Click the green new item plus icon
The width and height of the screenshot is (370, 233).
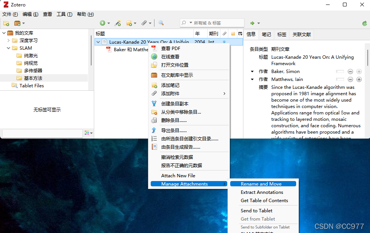102,23
